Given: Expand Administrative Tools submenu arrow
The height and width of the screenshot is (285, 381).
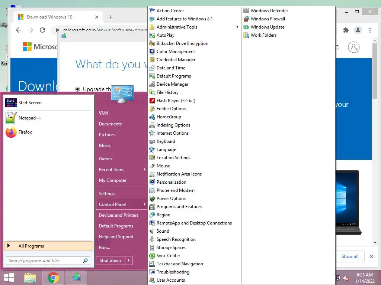Looking at the screenshot, I should tap(237, 27).
